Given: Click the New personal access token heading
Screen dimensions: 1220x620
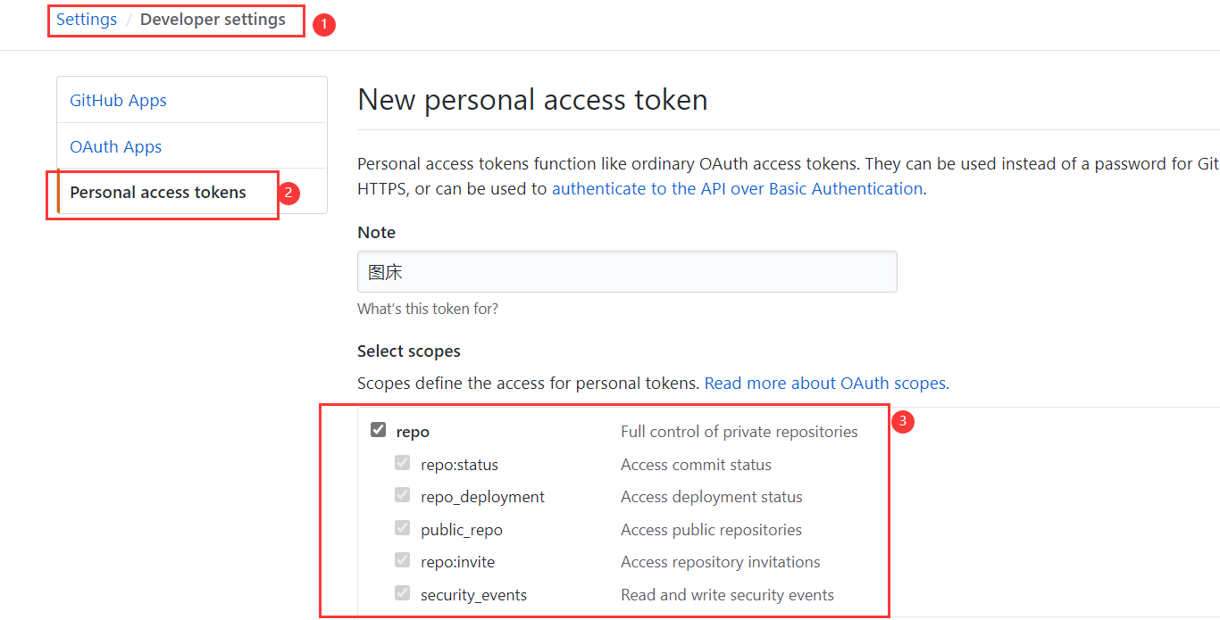Looking at the screenshot, I should point(532,100).
